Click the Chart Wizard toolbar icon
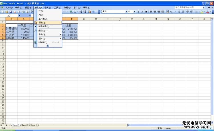The image size is (214, 131). point(90,12)
